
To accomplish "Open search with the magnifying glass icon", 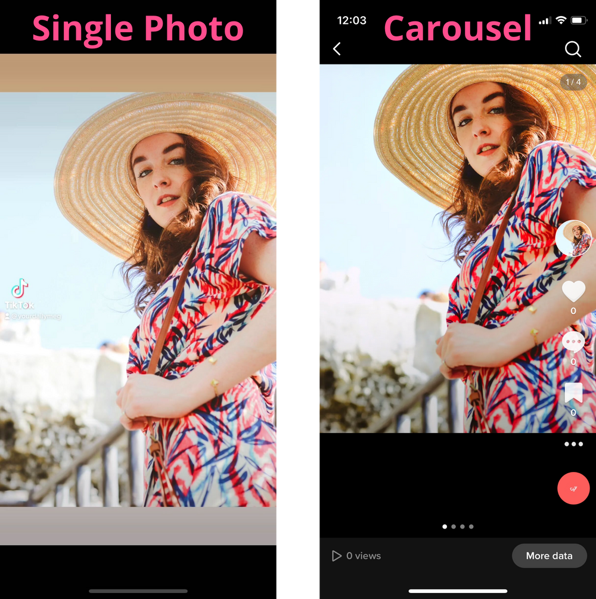I will (x=573, y=50).
